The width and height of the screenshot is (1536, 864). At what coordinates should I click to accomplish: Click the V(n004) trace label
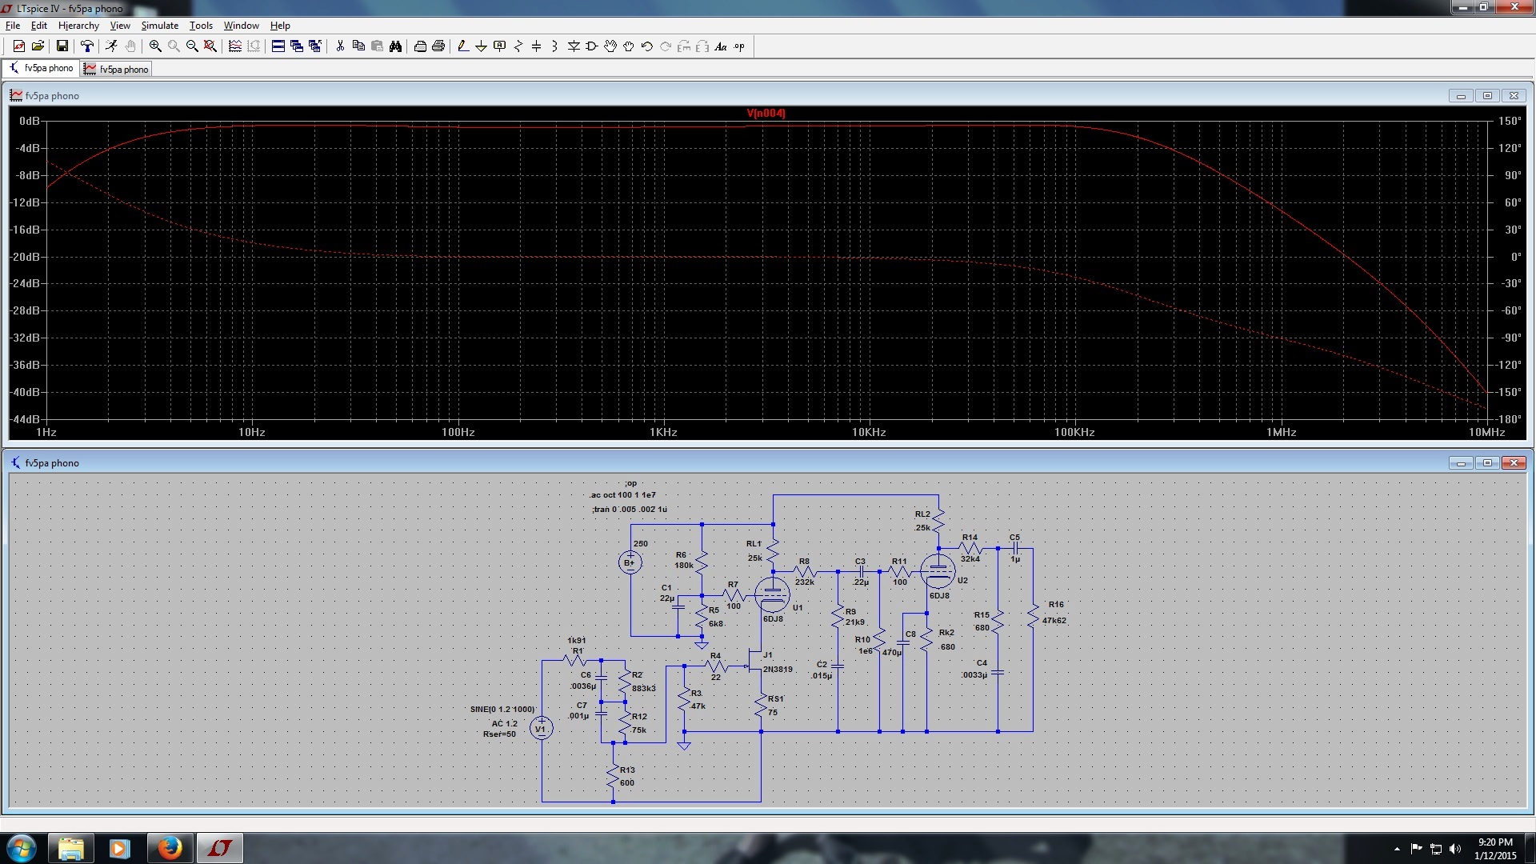tap(766, 113)
